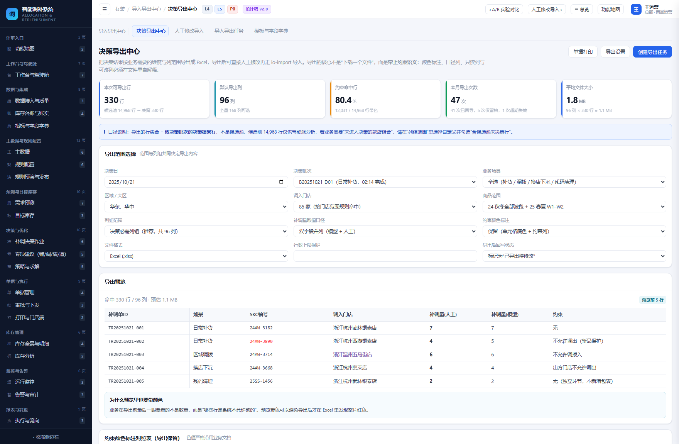Switch to the 导入导出中心 tab
Screen dimensions: 679x444
(x=112, y=31)
